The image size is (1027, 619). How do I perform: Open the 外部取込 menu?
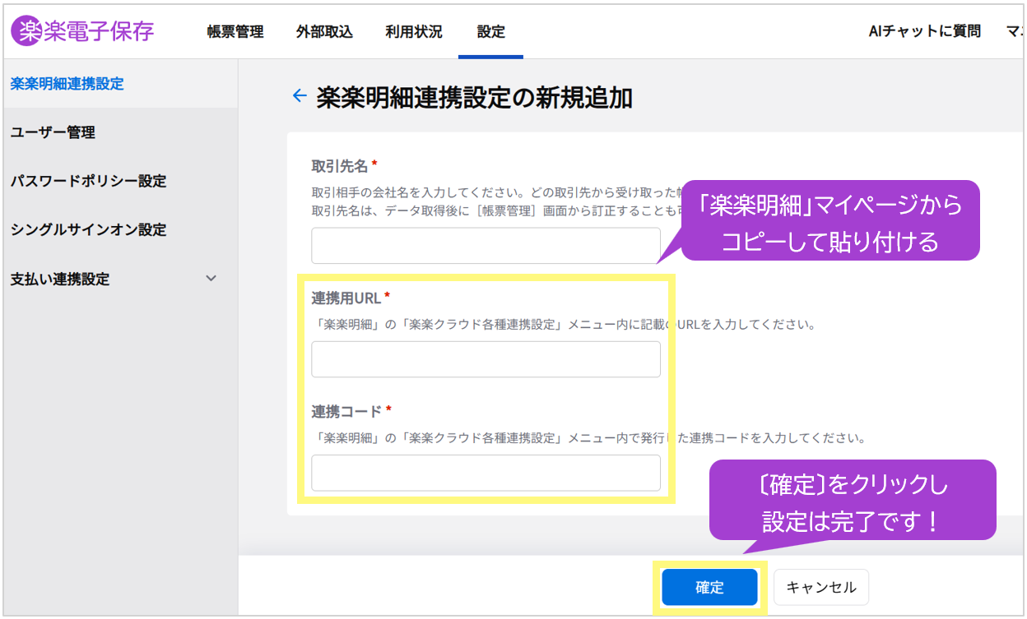pyautogui.click(x=324, y=32)
